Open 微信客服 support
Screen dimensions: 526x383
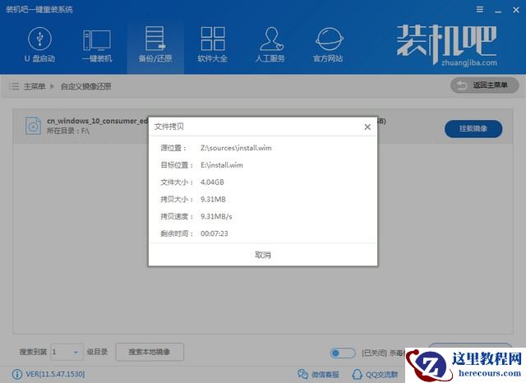(318, 374)
